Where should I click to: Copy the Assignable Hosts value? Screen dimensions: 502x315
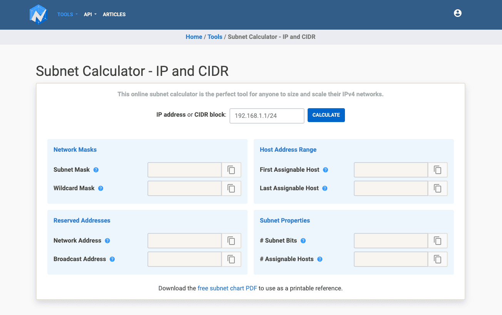(x=438, y=259)
